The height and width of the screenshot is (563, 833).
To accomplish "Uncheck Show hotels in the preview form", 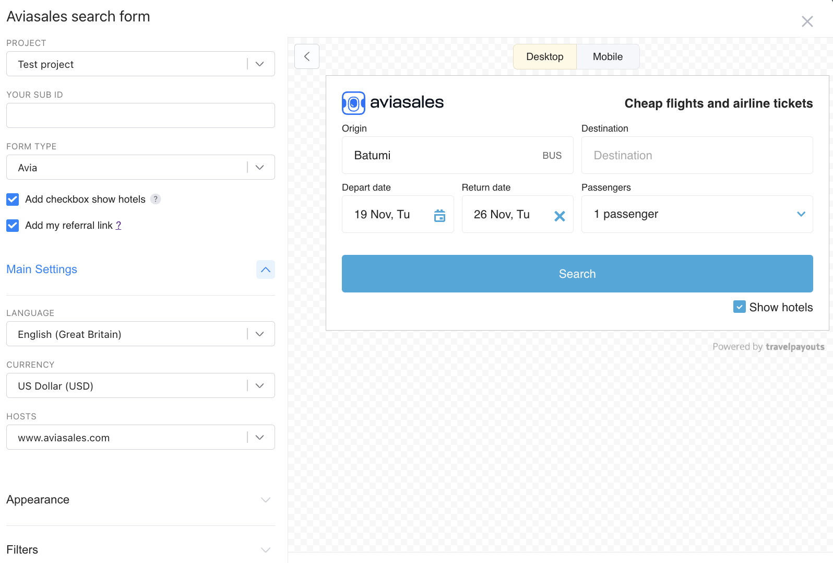I will pos(739,307).
